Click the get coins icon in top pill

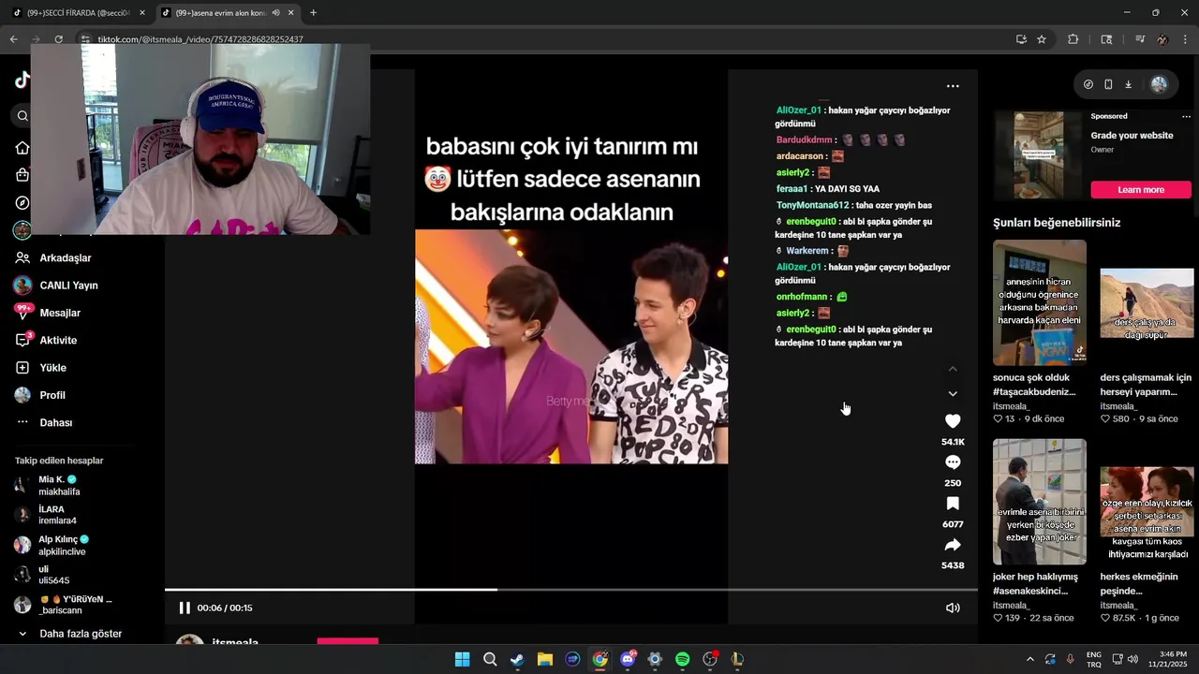pyautogui.click(x=1088, y=84)
